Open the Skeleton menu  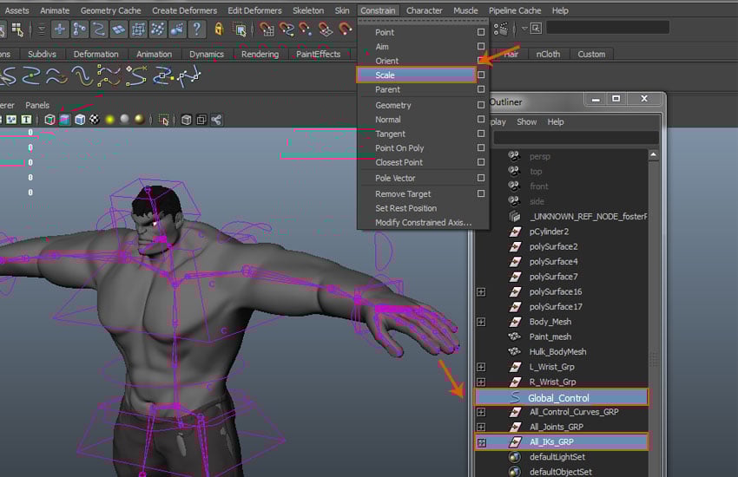click(x=307, y=10)
